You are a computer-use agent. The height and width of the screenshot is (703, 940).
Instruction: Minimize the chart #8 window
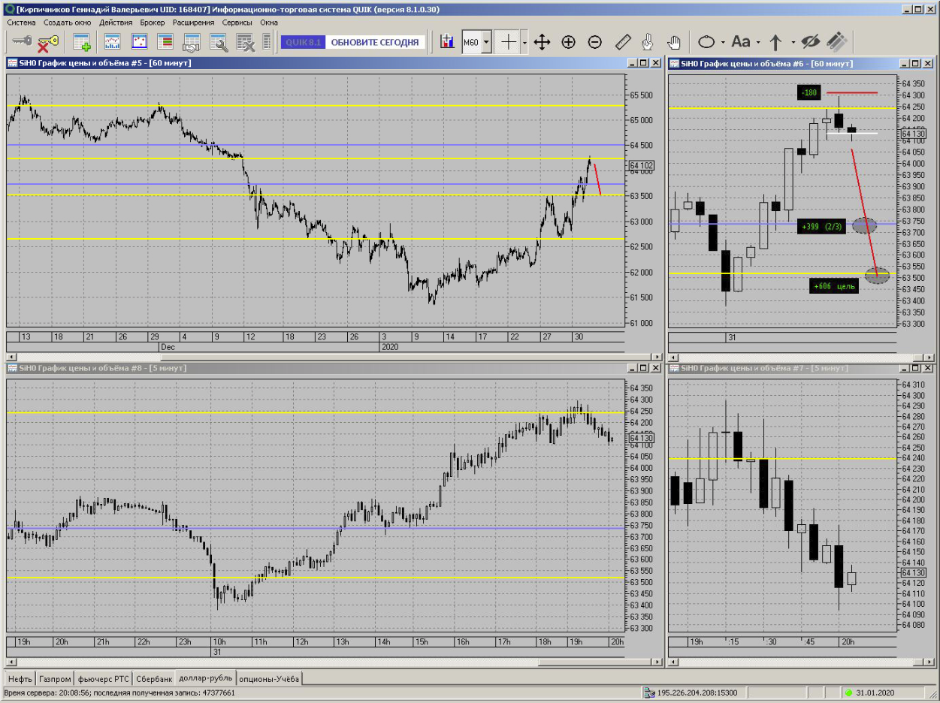632,368
